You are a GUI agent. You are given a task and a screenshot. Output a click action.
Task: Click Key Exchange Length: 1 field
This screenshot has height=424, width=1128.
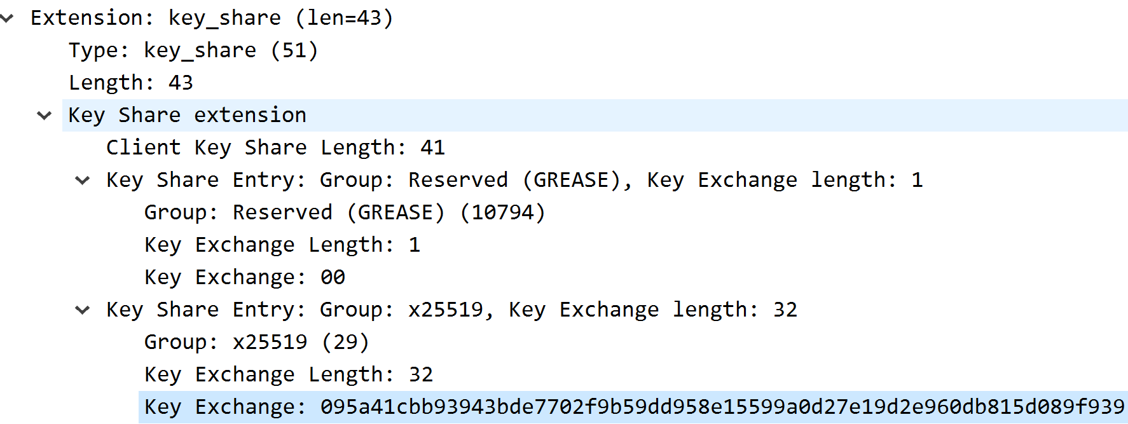click(x=282, y=245)
